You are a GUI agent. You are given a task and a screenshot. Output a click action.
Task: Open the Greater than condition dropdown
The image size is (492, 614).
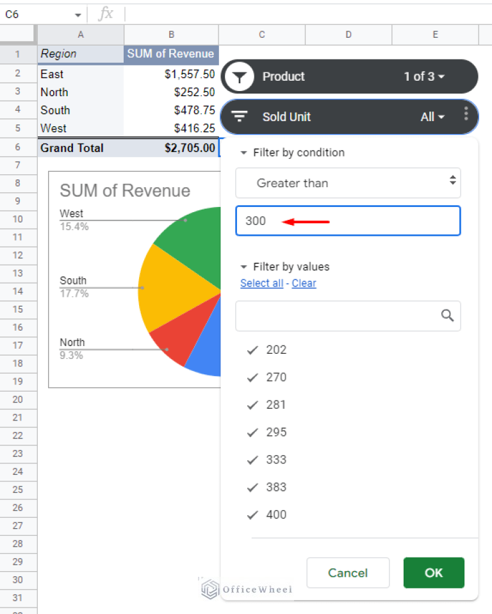[348, 183]
